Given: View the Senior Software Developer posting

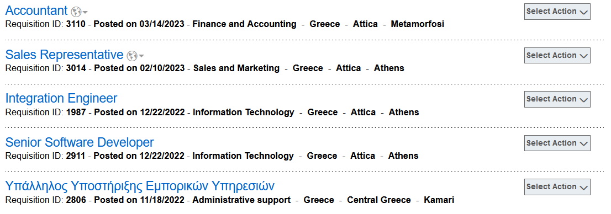Looking at the screenshot, I should tap(80, 142).
